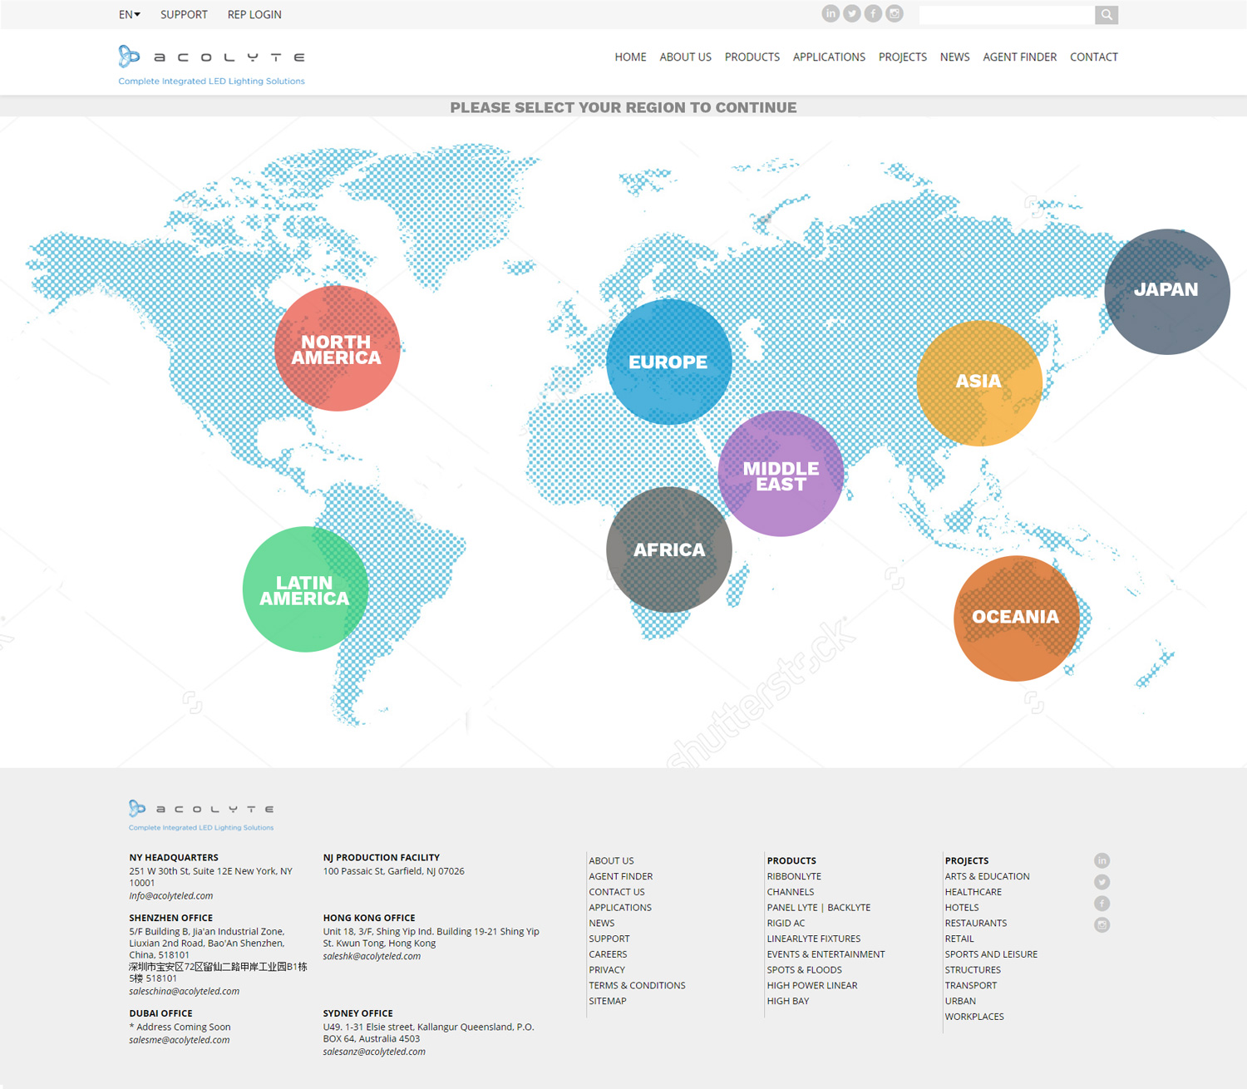1247x1089 pixels.
Task: Open footer HIGH POWER LINEAR link
Action: click(x=812, y=985)
